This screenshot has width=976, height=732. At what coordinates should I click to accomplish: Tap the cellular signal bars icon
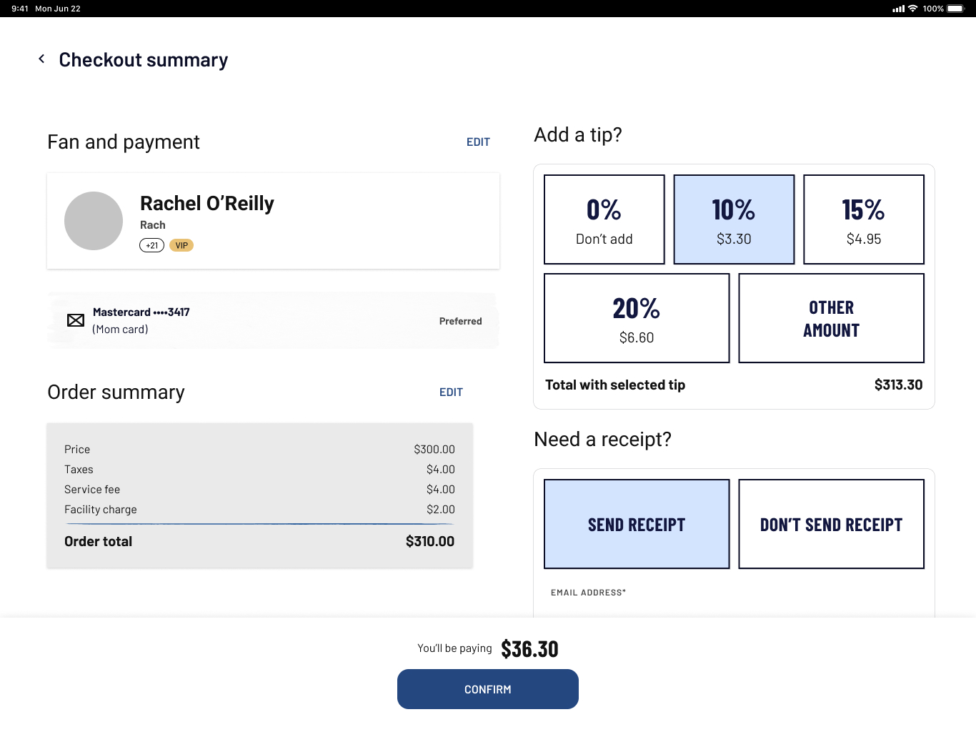tap(898, 9)
